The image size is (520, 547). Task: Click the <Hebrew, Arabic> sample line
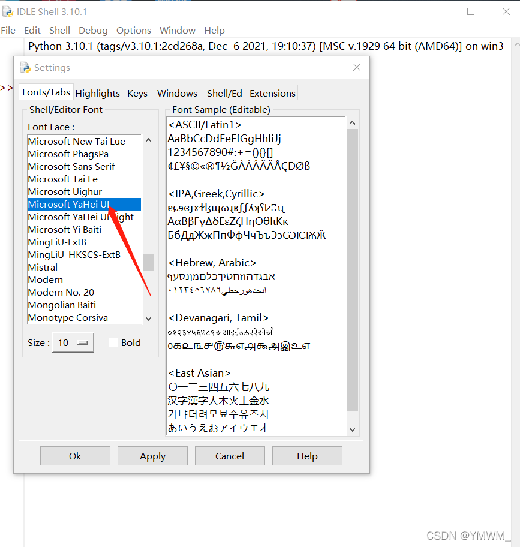pyautogui.click(x=212, y=262)
